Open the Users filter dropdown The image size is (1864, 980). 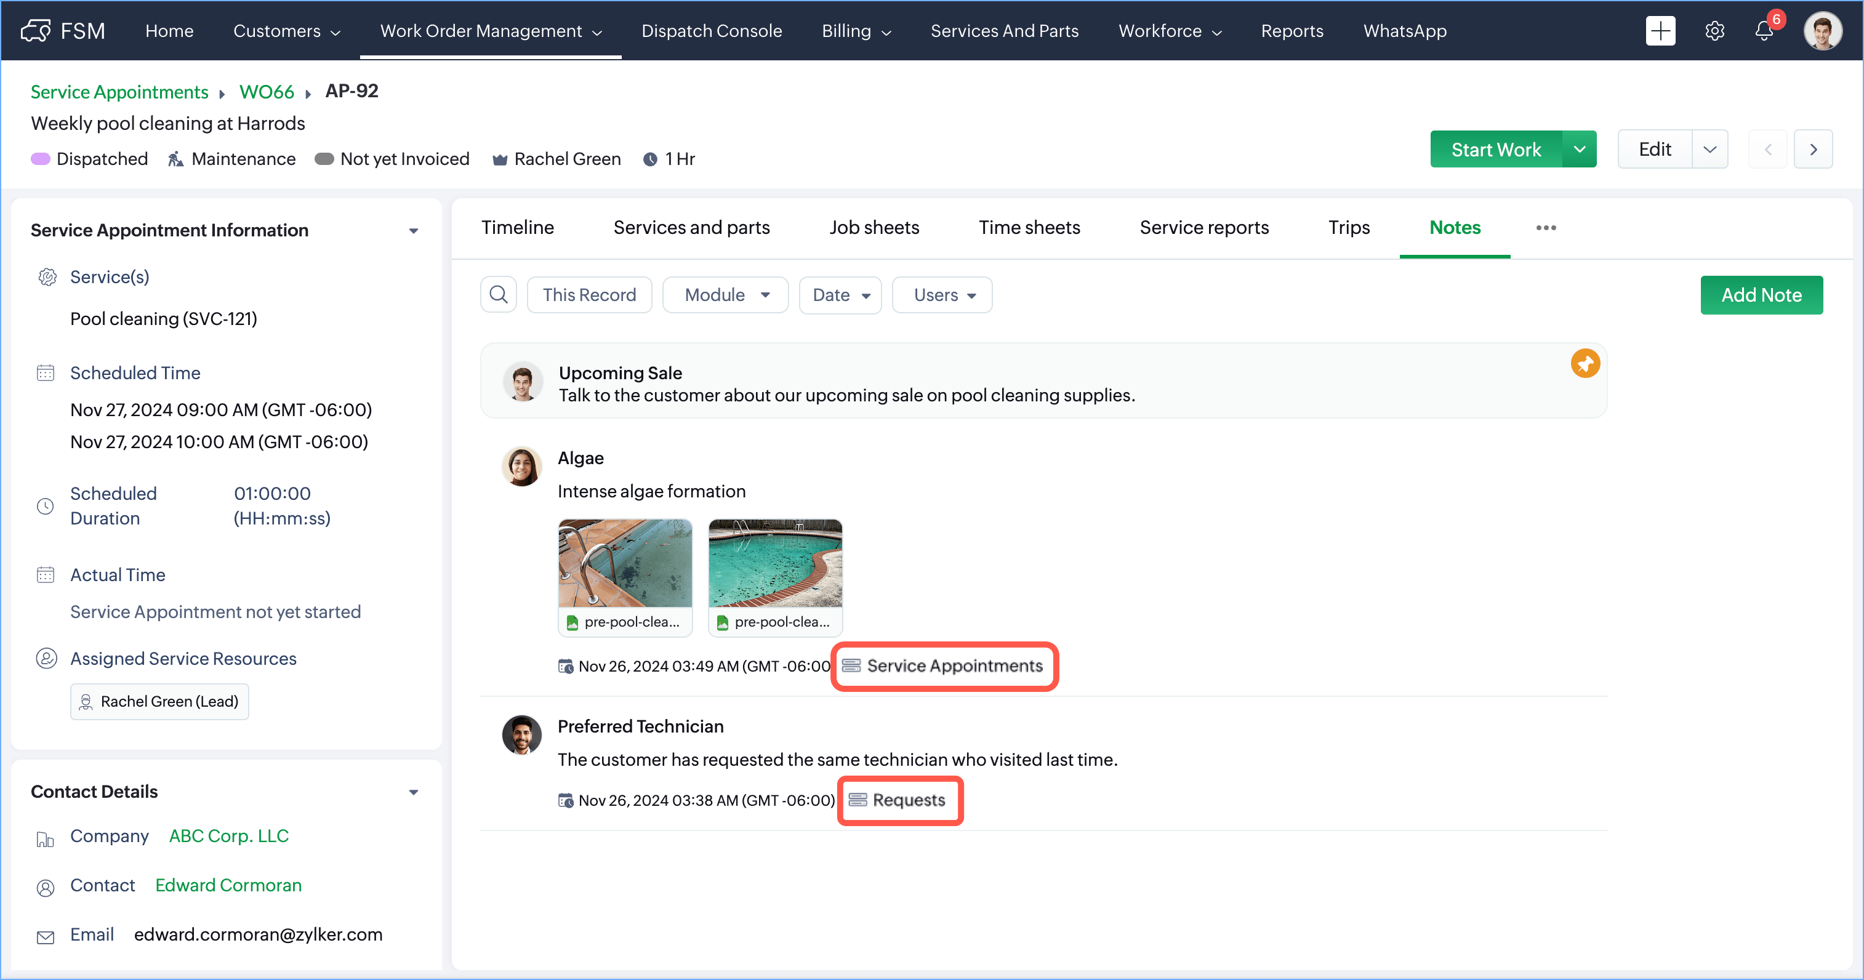click(x=942, y=295)
